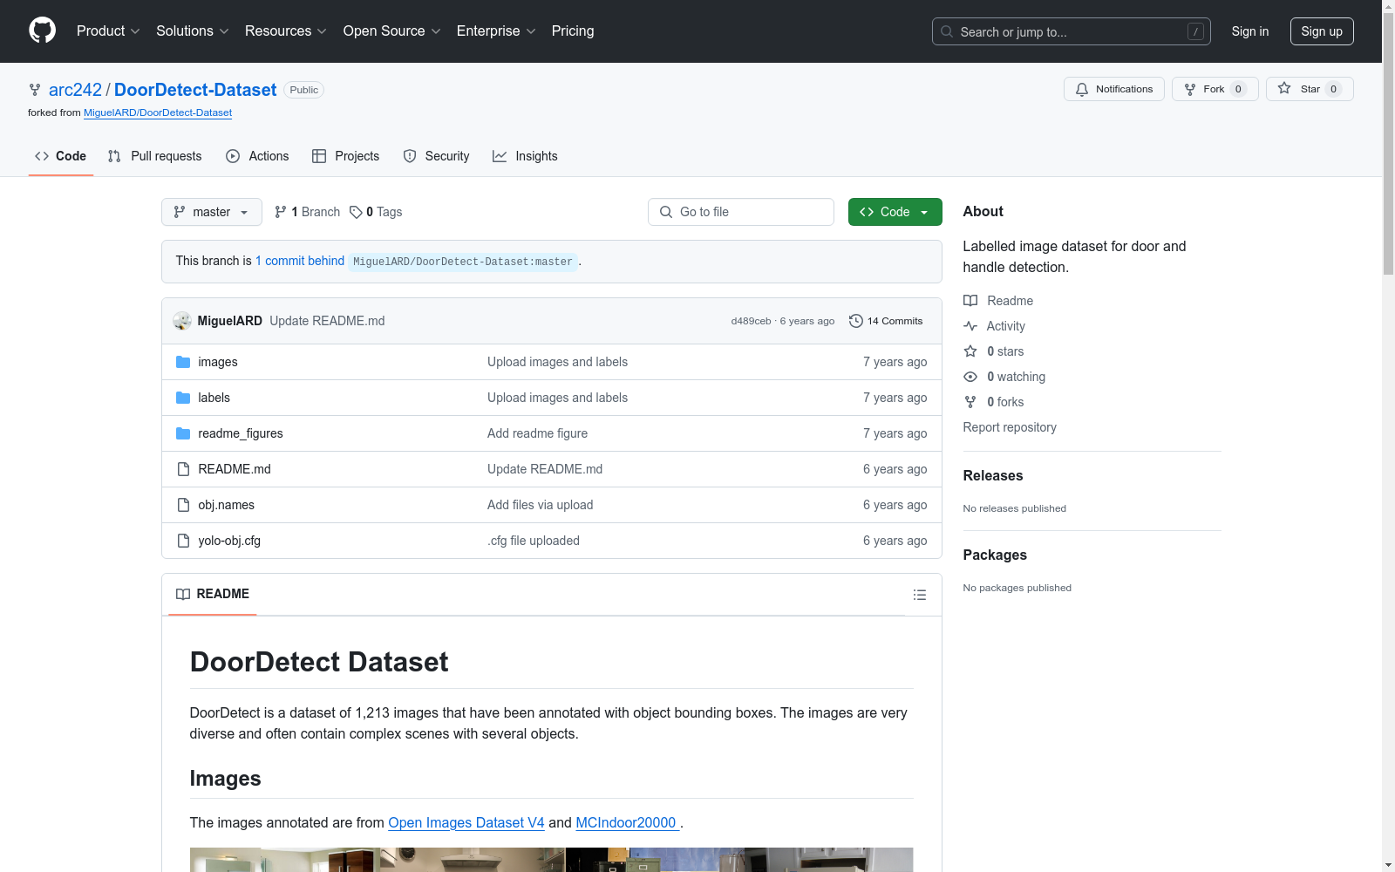Click the labels folder icon
1395x872 pixels.
tap(183, 398)
